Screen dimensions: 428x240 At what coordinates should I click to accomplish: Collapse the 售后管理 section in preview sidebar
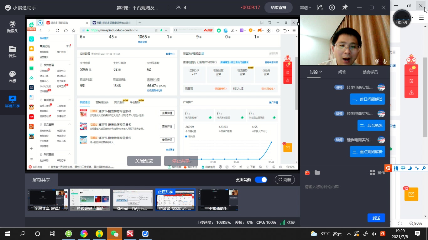click(x=69, y=100)
